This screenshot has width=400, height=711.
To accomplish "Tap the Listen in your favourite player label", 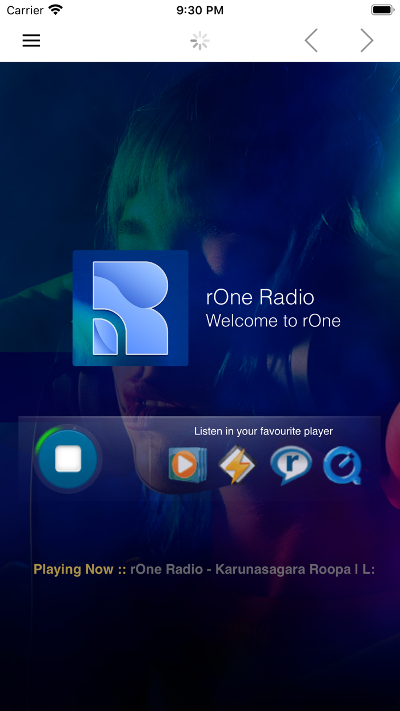I will 263,431.
